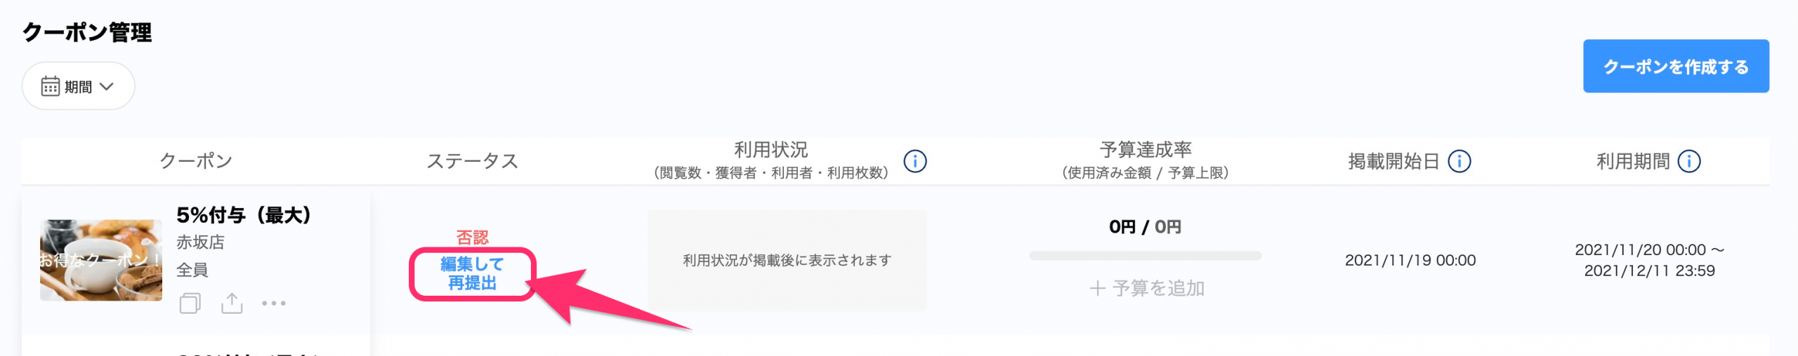Open the coupon coffee thumbnail image
The height and width of the screenshot is (356, 1798).
[101, 260]
